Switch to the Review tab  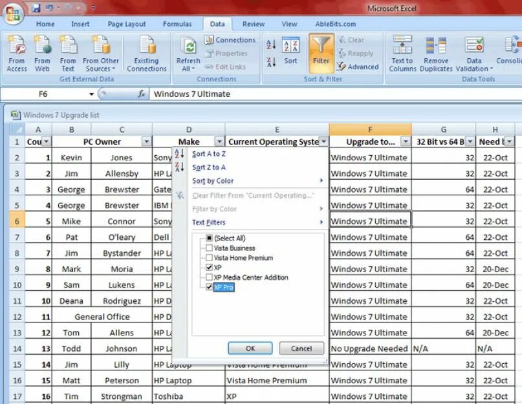click(x=254, y=24)
